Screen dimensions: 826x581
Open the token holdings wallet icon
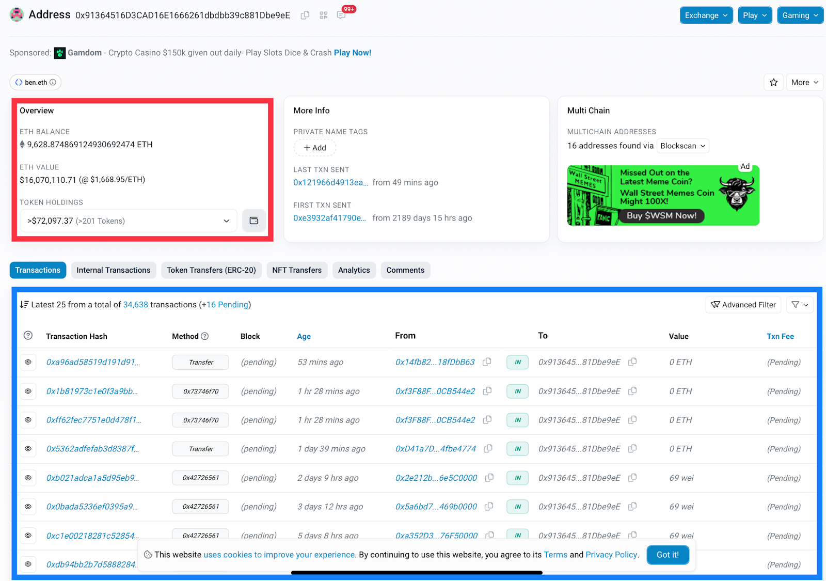(x=254, y=221)
